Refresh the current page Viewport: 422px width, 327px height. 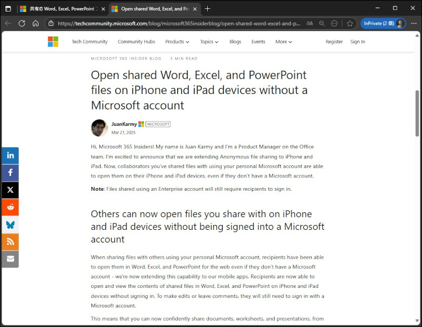[22, 23]
